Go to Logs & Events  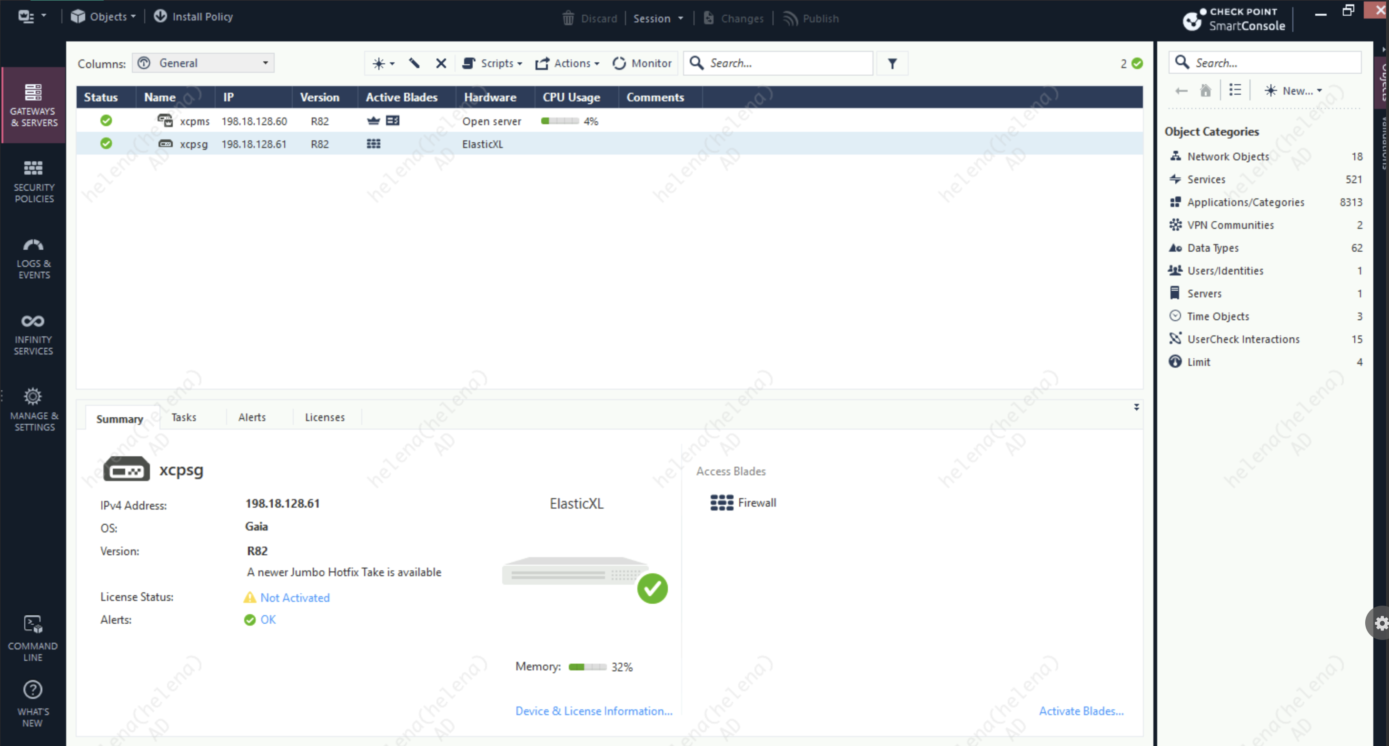pyautogui.click(x=33, y=258)
